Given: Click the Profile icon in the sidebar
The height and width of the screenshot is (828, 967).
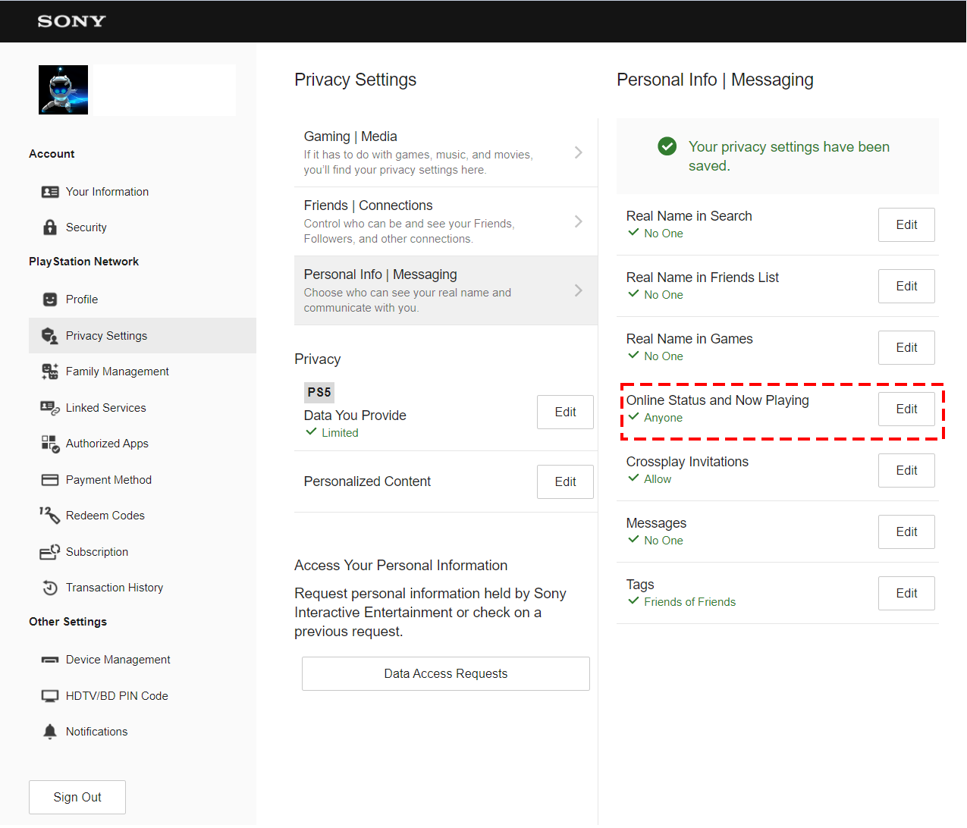Looking at the screenshot, I should point(49,299).
